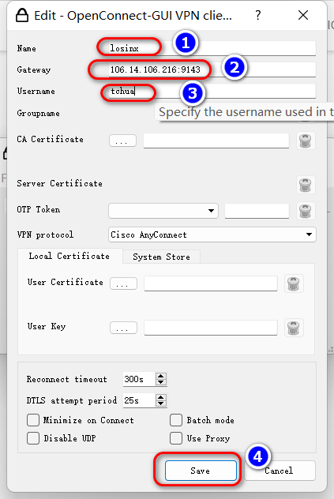The image size is (334, 499).
Task: Clear the CA Certificate with trash icon
Action: pos(305,141)
